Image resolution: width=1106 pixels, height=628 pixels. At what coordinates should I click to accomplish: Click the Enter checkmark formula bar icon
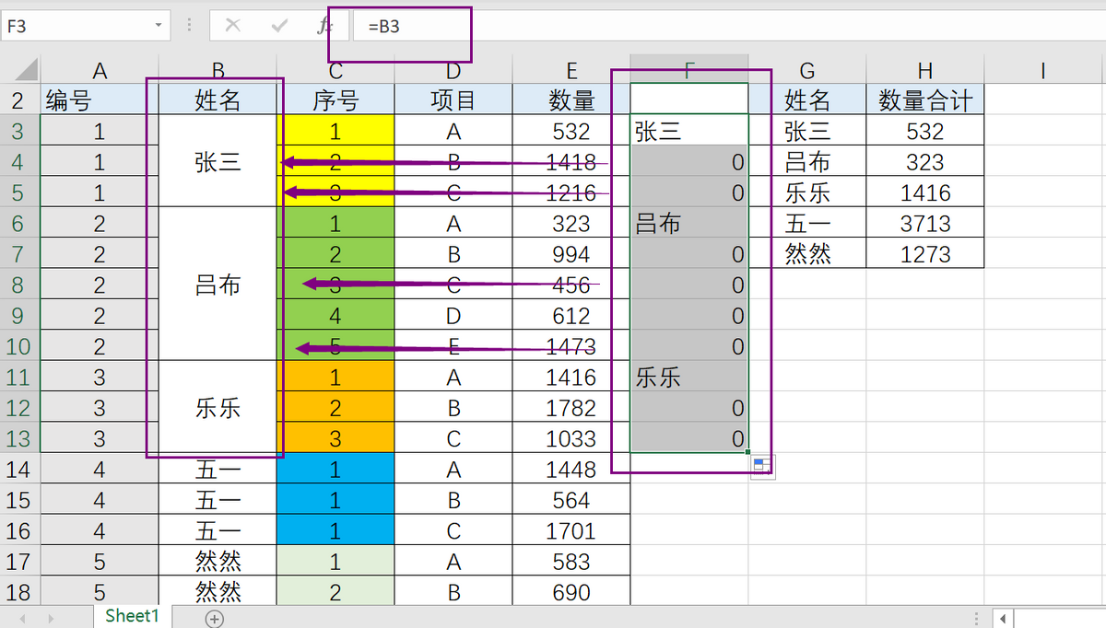coord(280,26)
